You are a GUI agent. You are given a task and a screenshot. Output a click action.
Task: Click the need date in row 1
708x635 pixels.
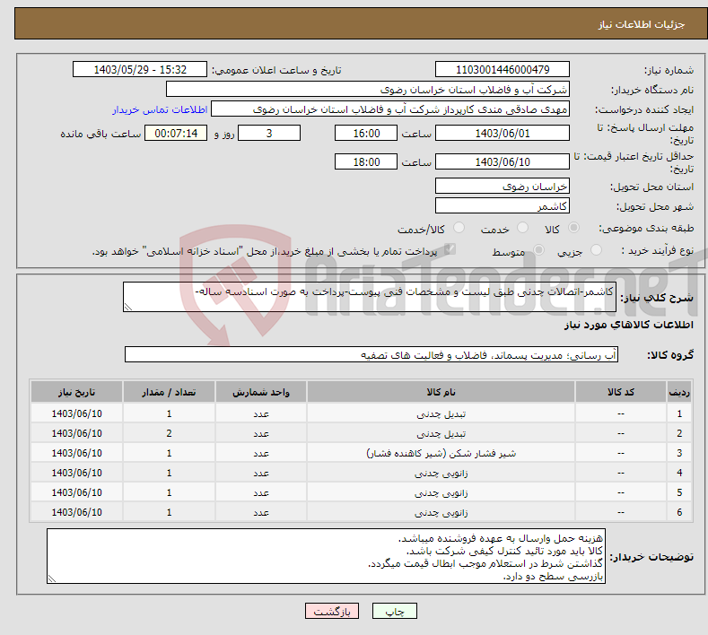[x=77, y=413]
